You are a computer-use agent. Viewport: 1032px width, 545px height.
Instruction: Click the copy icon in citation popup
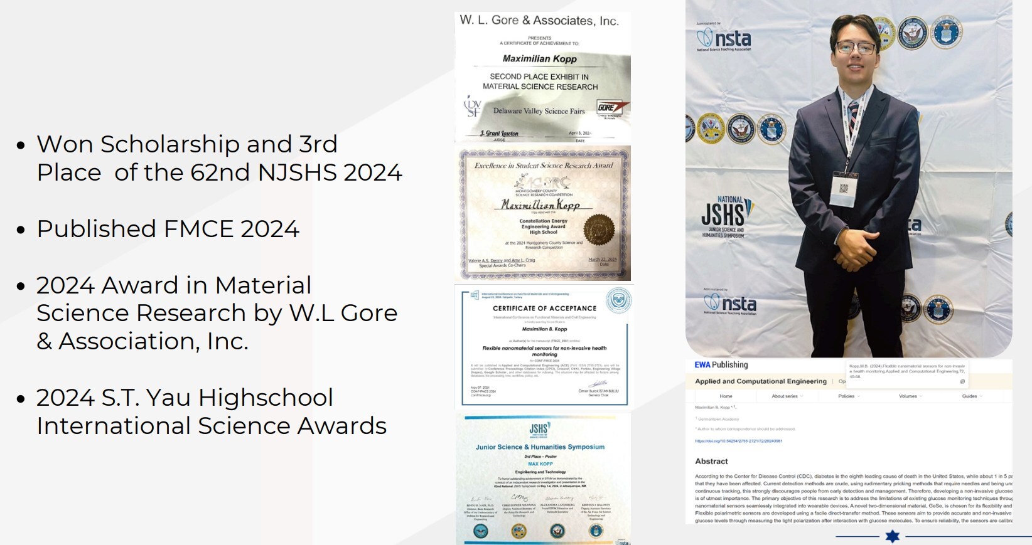[x=962, y=381]
